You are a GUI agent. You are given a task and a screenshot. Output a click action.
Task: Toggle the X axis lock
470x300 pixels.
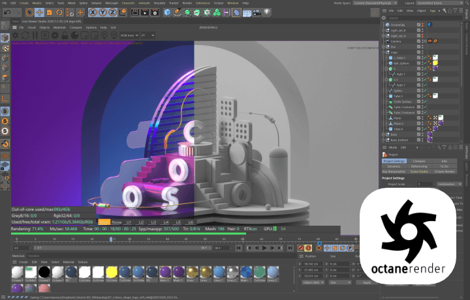93,12
